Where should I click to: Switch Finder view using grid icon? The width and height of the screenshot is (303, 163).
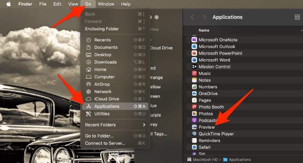(x=297, y=17)
